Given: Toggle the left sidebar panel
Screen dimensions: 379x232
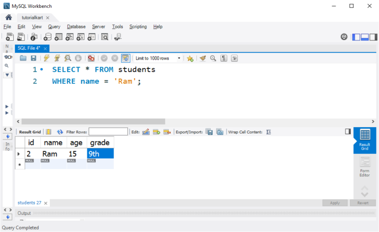Looking at the screenshot, I should (356, 37).
